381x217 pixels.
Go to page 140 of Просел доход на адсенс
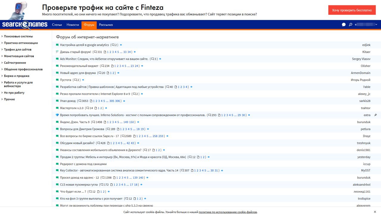[x=141, y=178]
